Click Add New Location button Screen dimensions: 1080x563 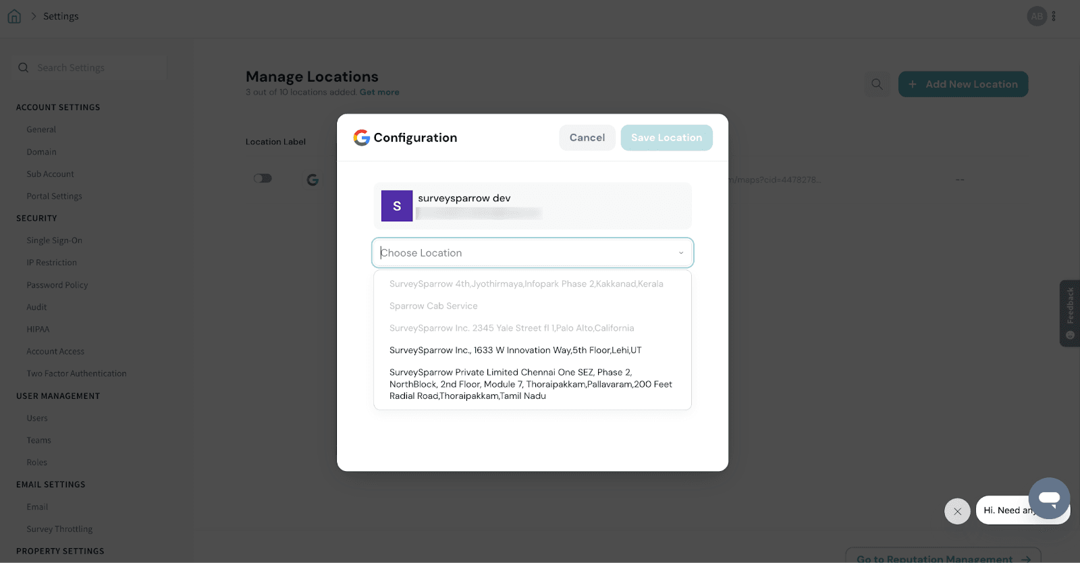963,84
